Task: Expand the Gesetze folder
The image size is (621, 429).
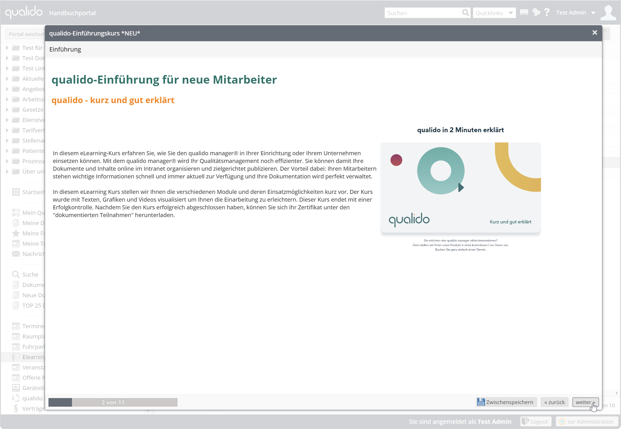Action: coord(7,110)
